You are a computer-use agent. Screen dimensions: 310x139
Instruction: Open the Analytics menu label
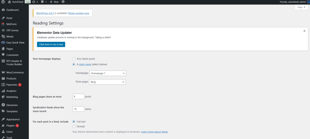(11, 91)
